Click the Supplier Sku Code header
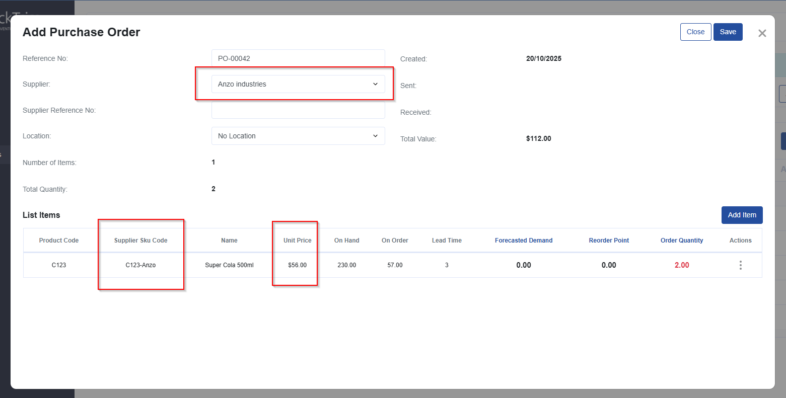786x398 pixels. point(140,241)
